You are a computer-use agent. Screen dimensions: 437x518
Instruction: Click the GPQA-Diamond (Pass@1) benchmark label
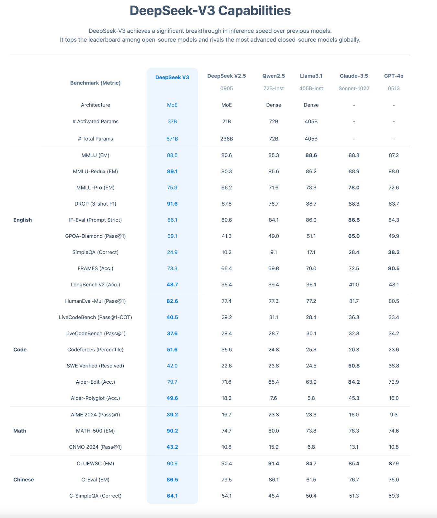pos(95,236)
